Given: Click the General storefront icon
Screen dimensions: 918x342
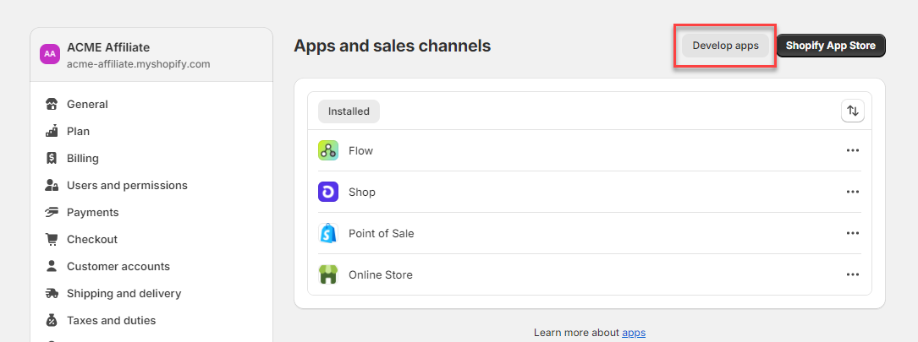Looking at the screenshot, I should click(x=52, y=104).
